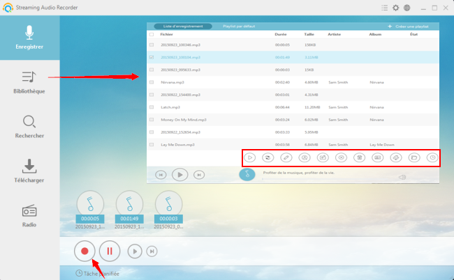Viewport: 454px width, 280px height.
Task: Select the 20150922_152654.mp3 row
Action: pyautogui.click(x=293, y=132)
